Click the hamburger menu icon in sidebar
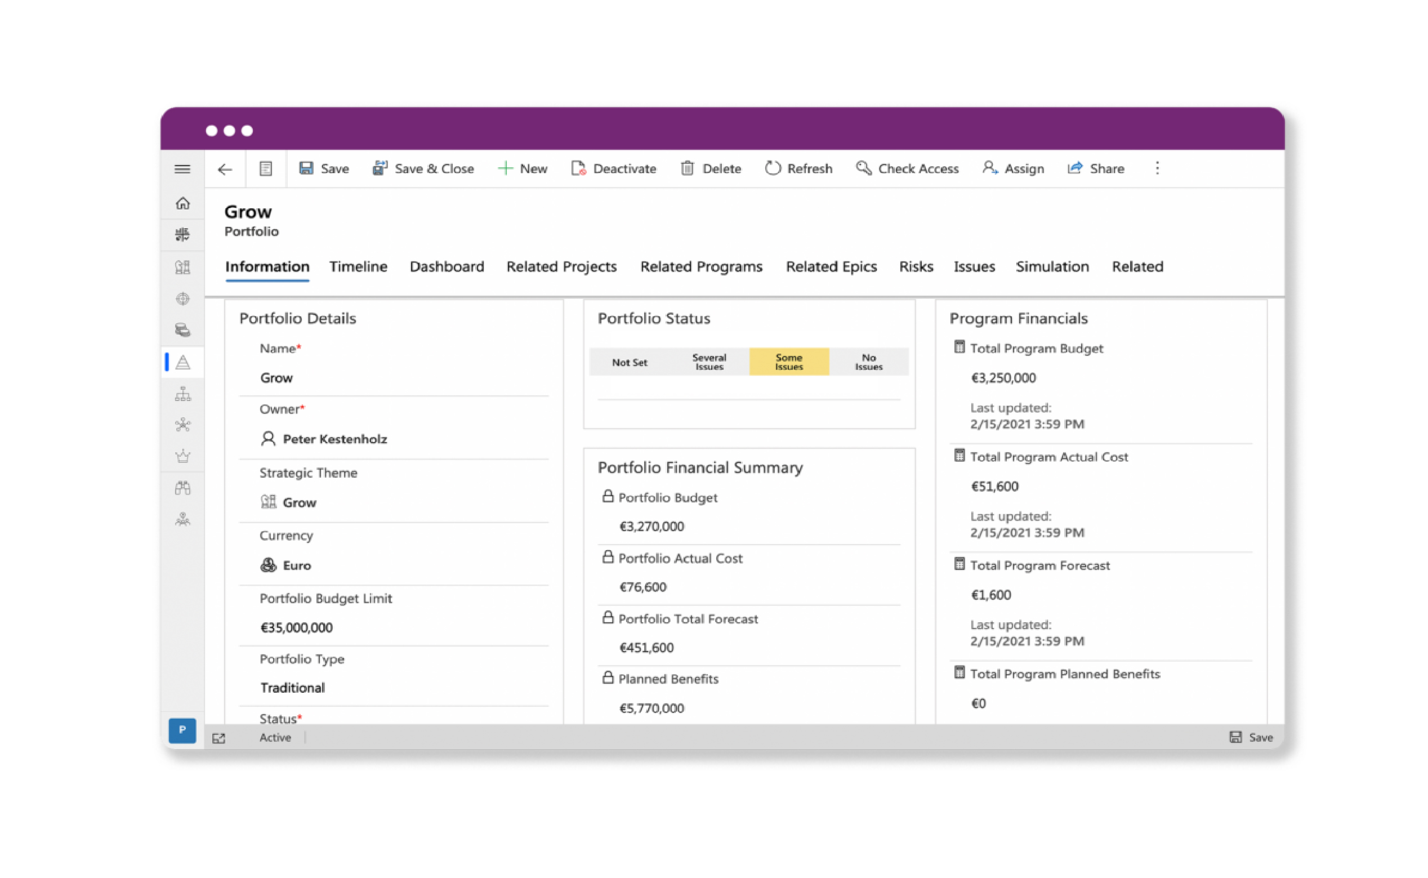 (182, 169)
